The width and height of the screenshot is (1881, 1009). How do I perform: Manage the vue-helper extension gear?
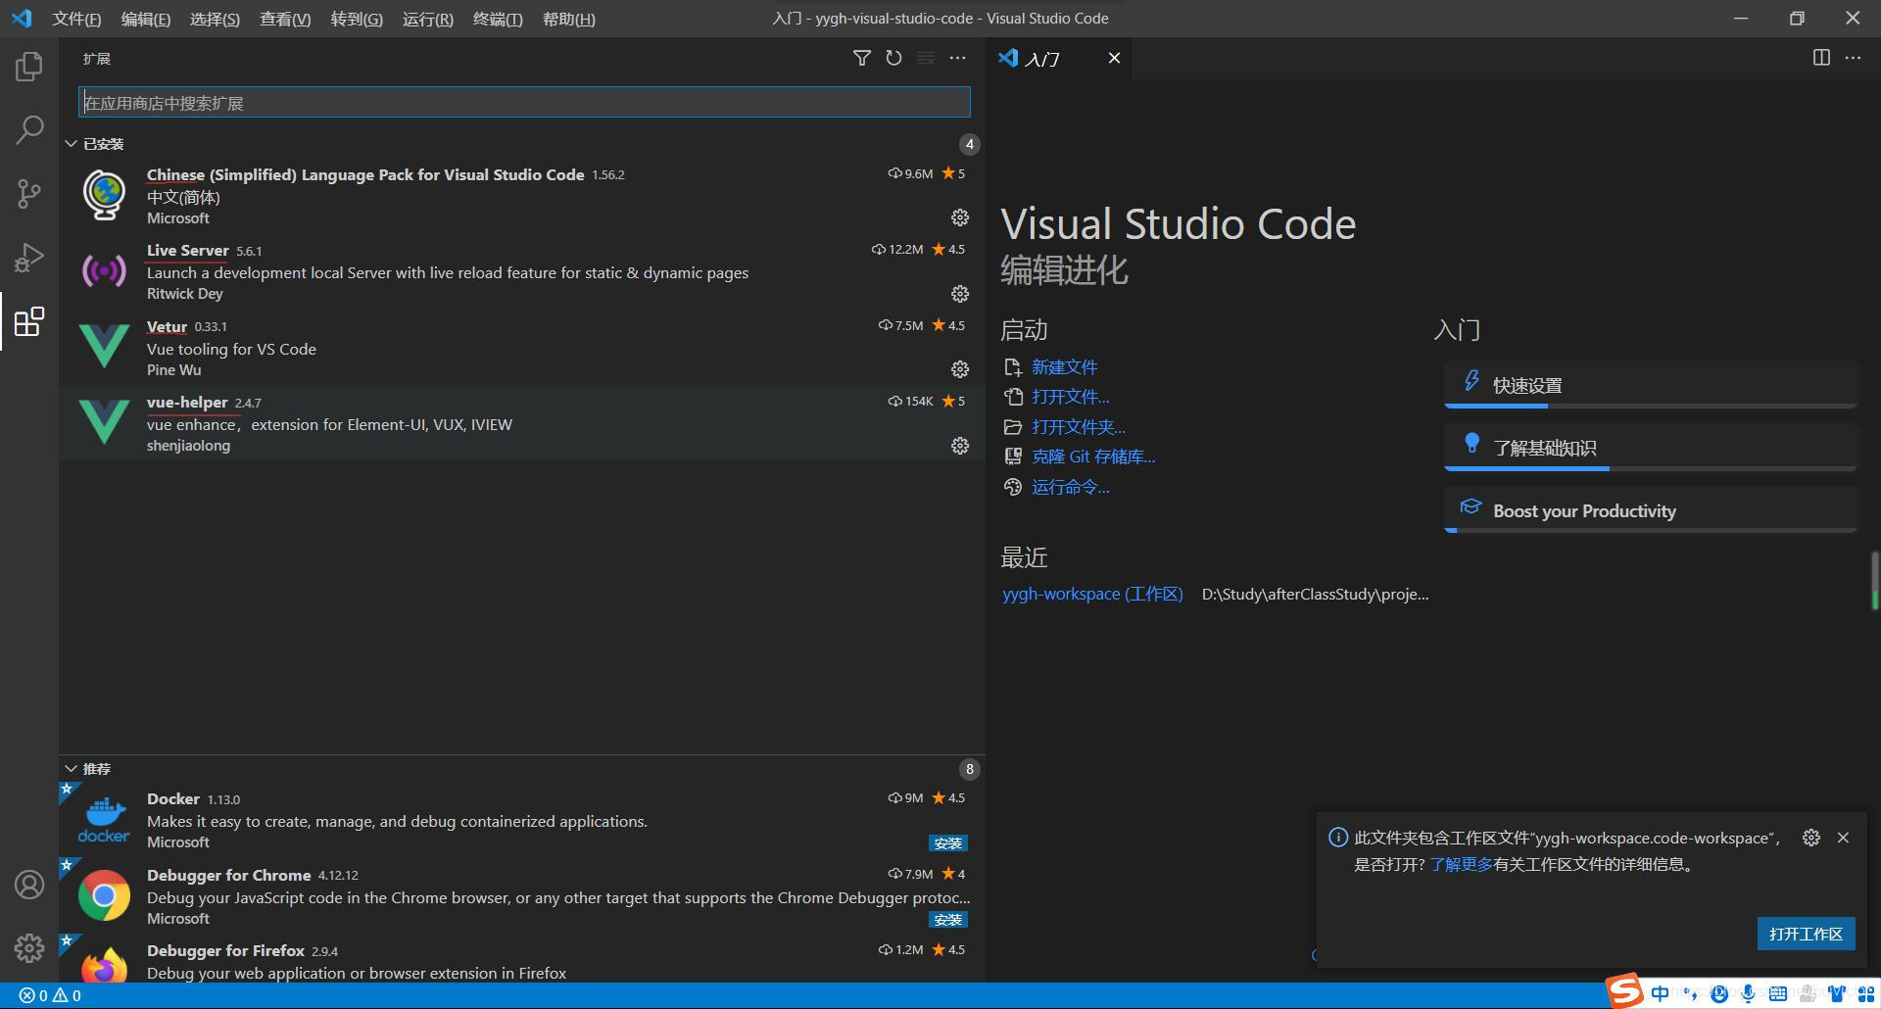[960, 446]
